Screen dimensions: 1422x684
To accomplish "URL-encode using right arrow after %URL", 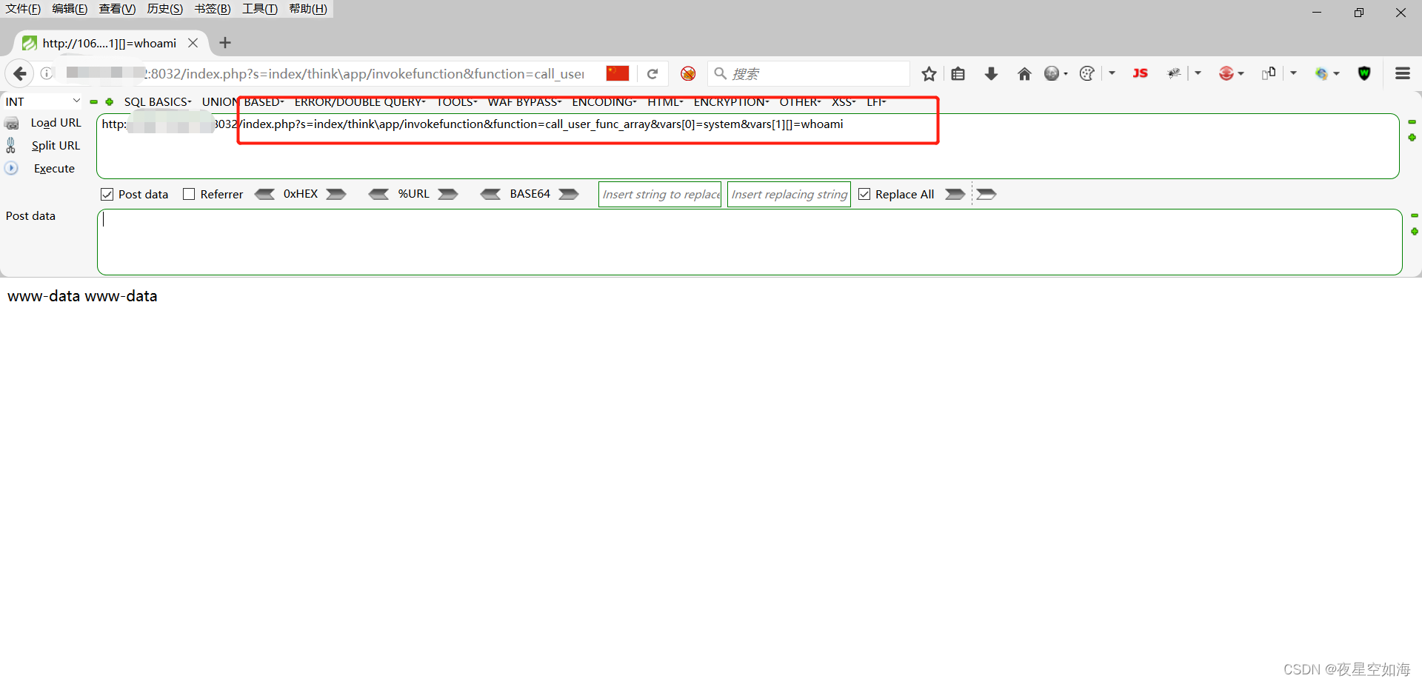I will coord(448,194).
